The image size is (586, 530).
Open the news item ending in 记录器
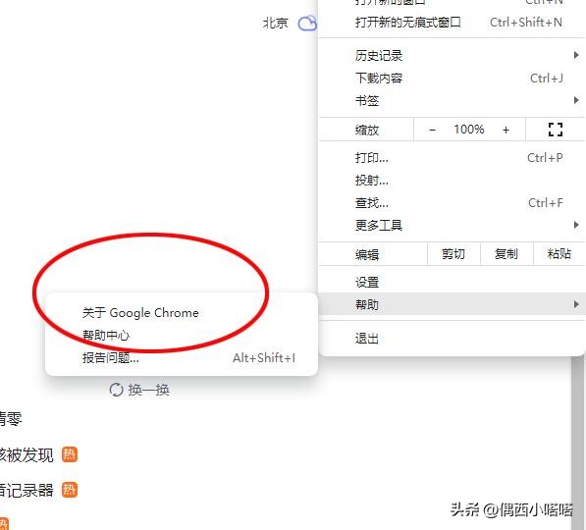pos(27,491)
